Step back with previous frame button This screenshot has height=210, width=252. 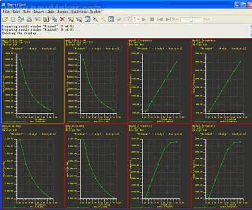(x=160, y=19)
